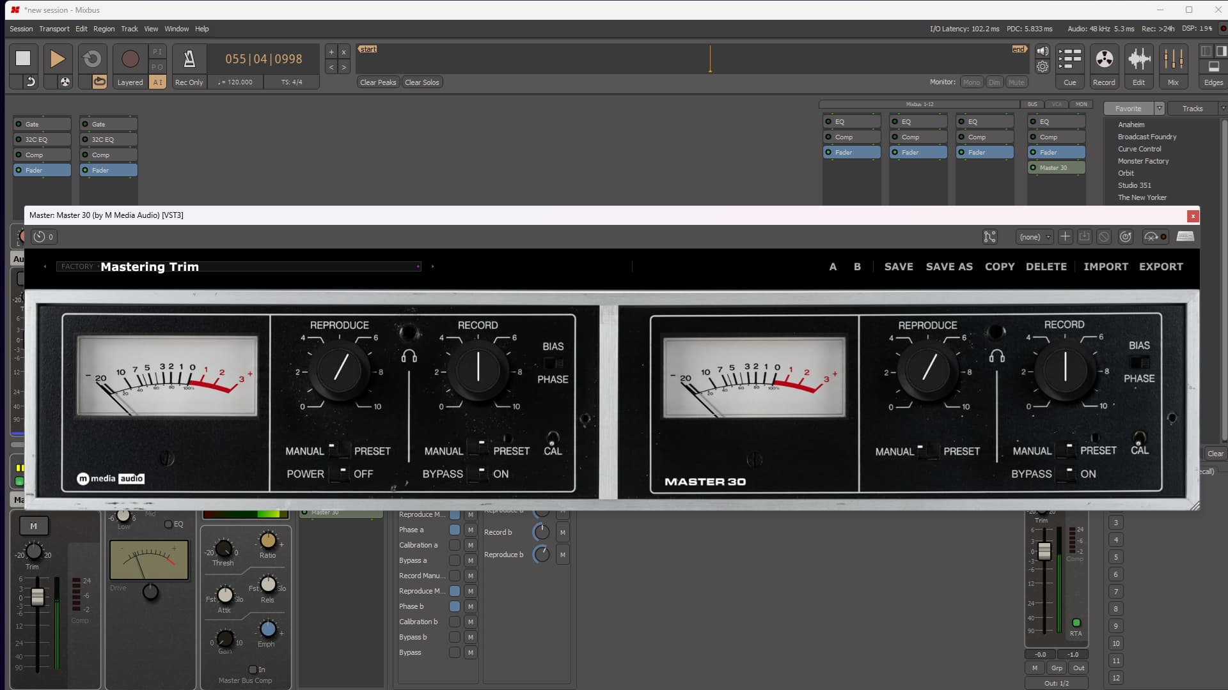The image size is (1228, 690).
Task: Switch to the Cue window
Action: pyautogui.click(x=1070, y=66)
